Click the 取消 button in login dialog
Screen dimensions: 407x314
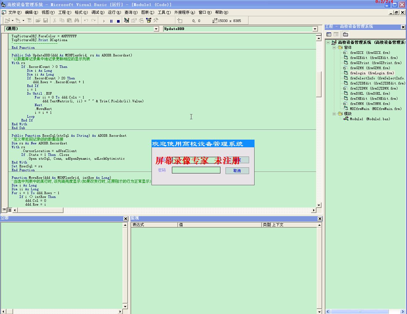click(237, 171)
